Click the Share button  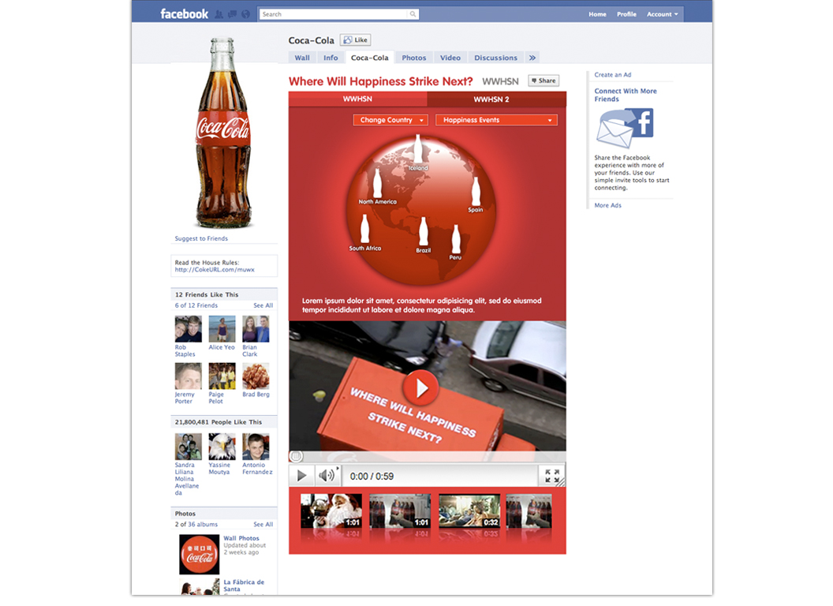[x=543, y=80]
